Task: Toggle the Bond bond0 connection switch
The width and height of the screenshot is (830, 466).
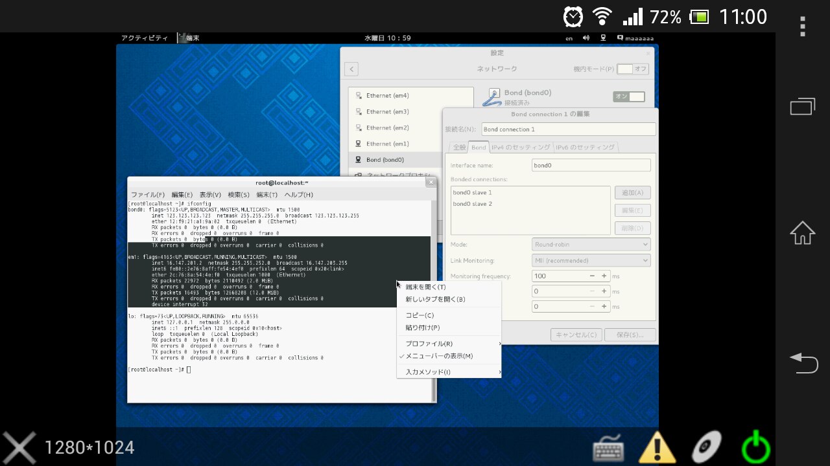Action: (x=629, y=96)
